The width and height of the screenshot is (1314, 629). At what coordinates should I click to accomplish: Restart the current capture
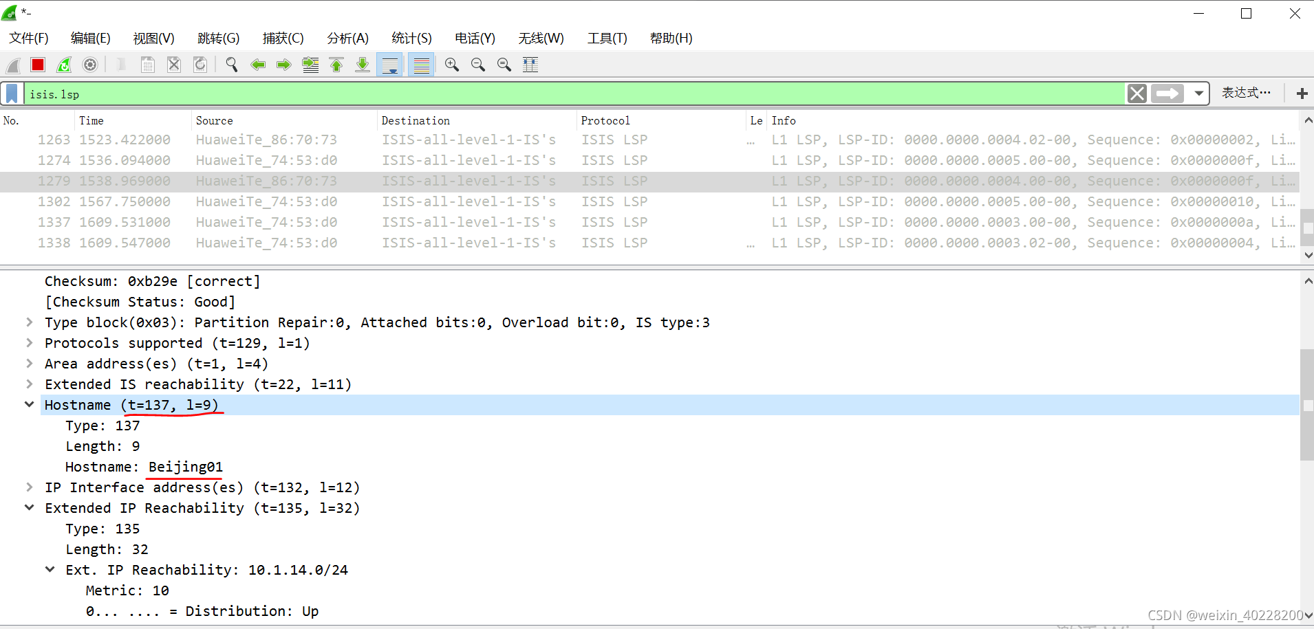pos(64,65)
